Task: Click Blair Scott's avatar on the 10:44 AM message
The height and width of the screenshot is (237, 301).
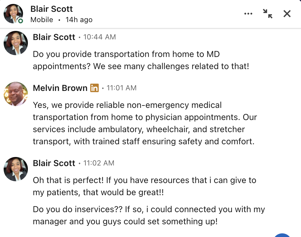Action: point(16,43)
